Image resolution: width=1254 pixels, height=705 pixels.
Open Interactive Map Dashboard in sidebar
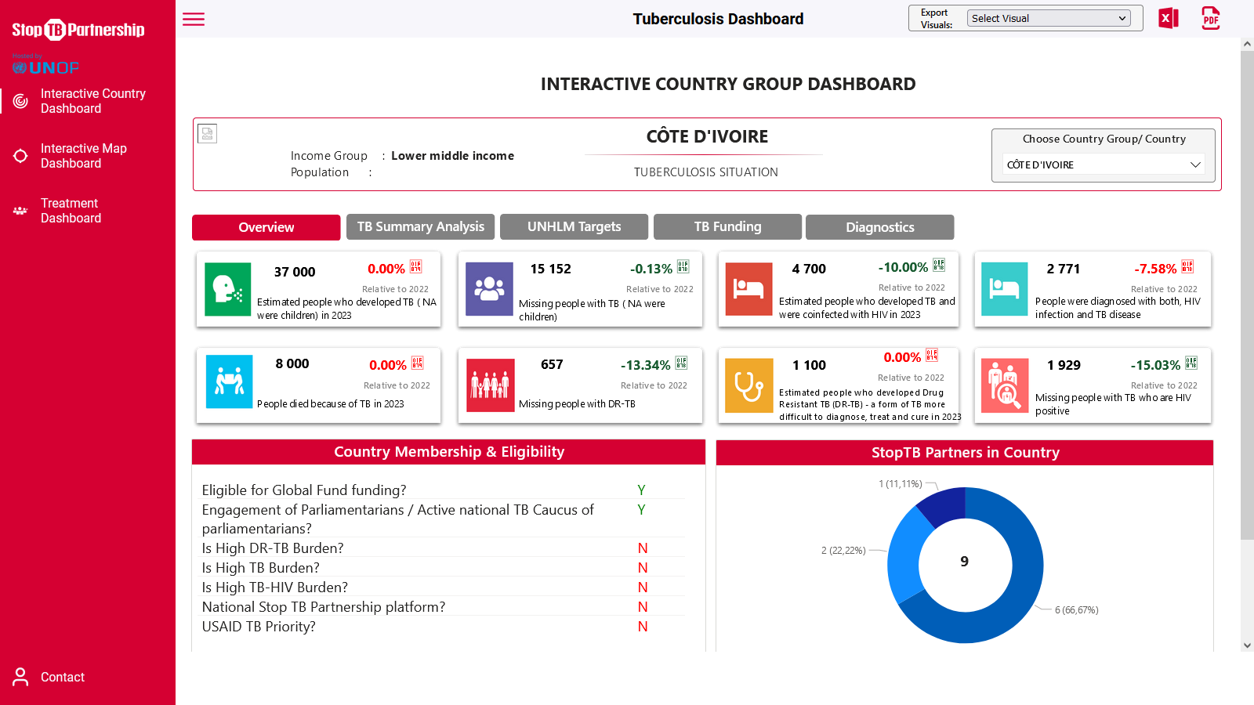pyautogui.click(x=83, y=156)
